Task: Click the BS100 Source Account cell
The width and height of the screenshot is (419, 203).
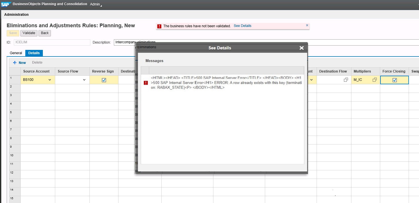Action: click(38, 80)
